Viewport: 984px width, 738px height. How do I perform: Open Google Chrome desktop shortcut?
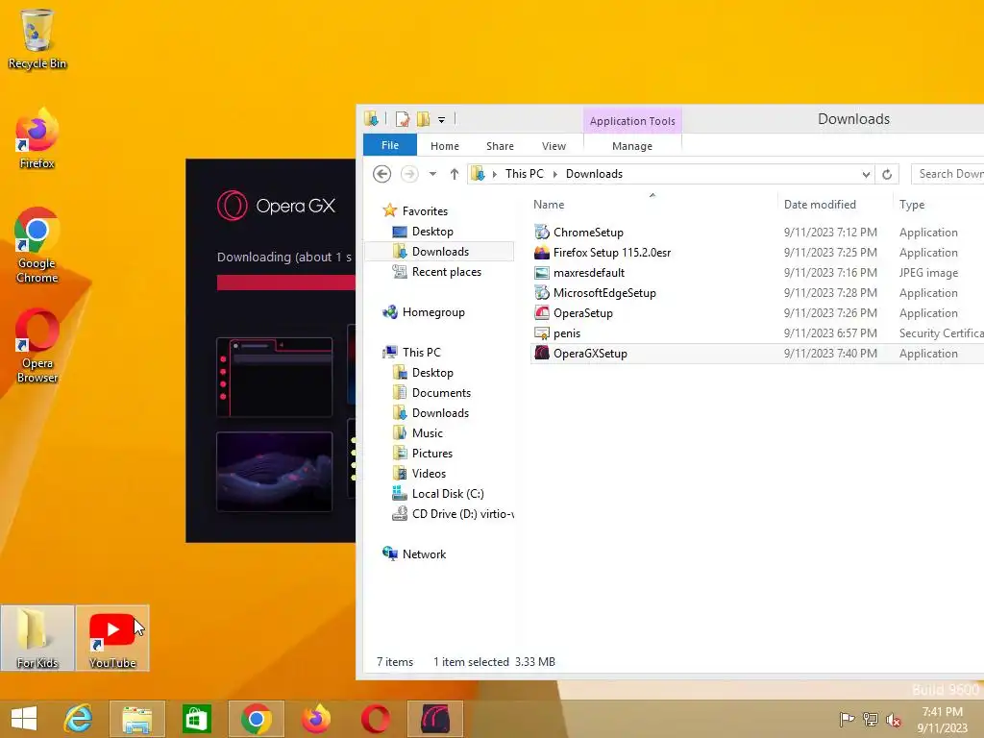(x=37, y=245)
